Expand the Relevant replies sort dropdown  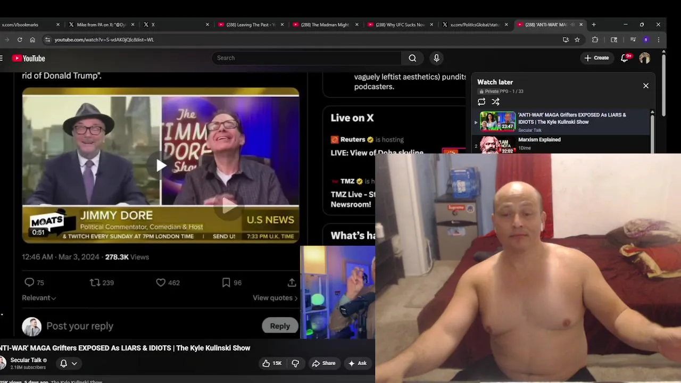coord(39,298)
